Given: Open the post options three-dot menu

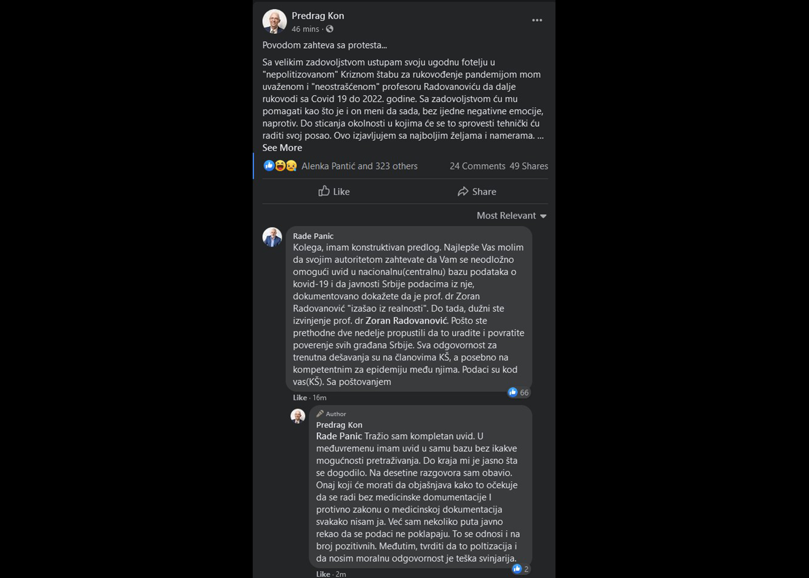Looking at the screenshot, I should 537,20.
